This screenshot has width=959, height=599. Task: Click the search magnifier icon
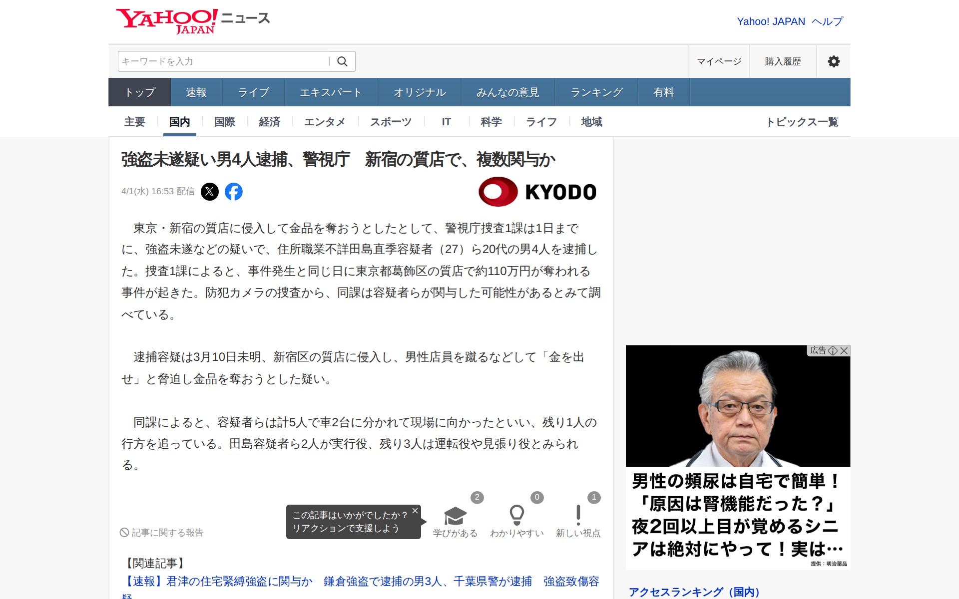click(x=342, y=61)
